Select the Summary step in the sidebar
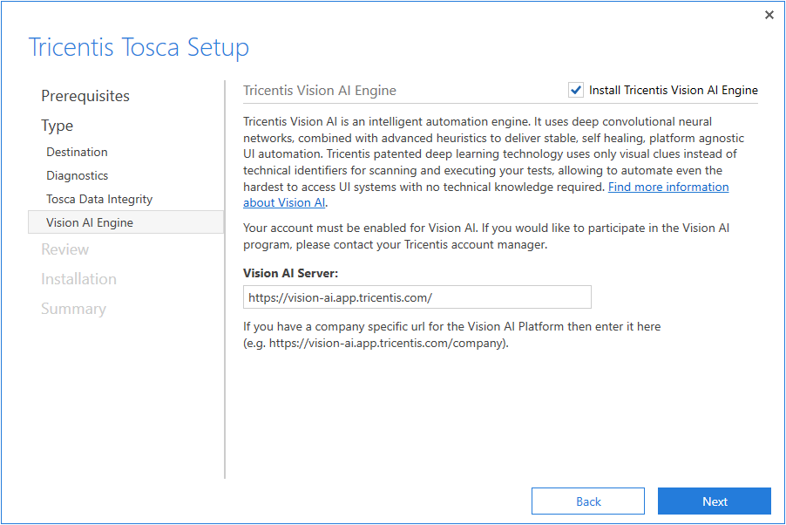The height and width of the screenshot is (525, 786). tap(73, 309)
